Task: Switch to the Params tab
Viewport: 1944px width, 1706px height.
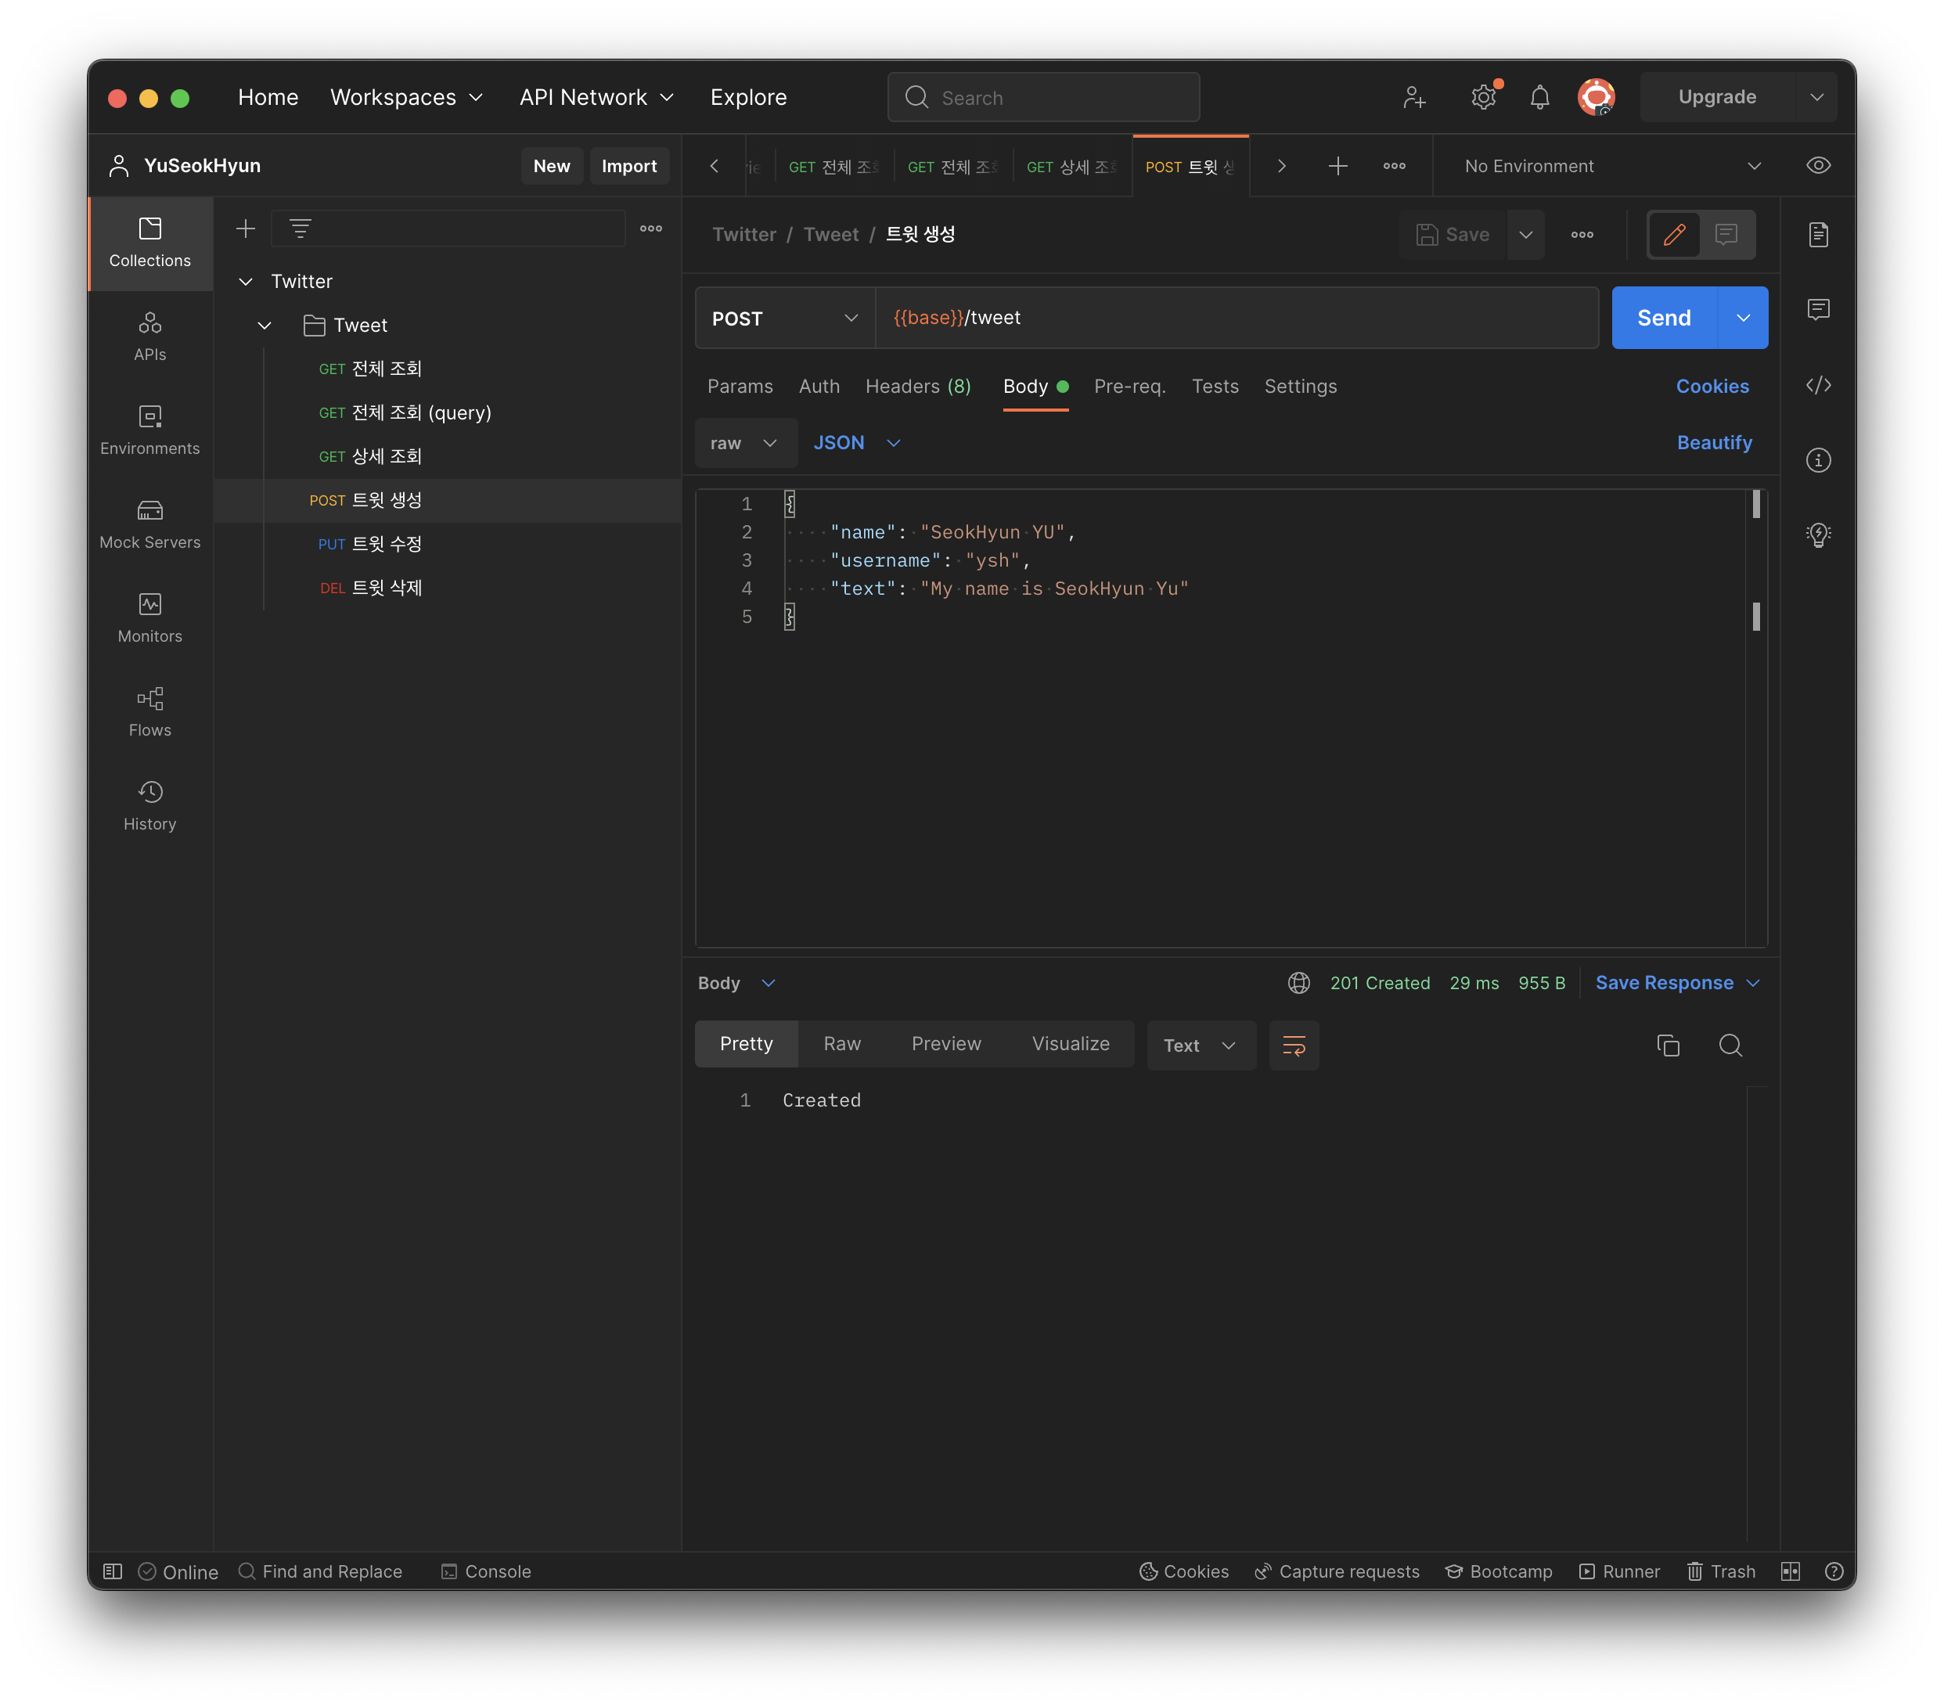Action: click(739, 386)
